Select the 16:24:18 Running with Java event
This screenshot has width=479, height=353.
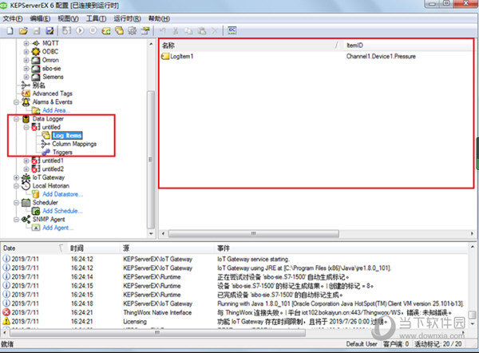pyautogui.click(x=235, y=303)
